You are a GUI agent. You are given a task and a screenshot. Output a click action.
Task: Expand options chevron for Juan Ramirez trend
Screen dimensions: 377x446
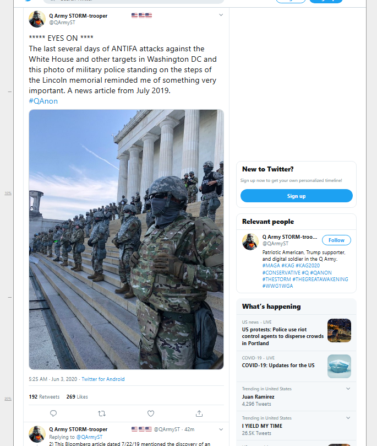(x=348, y=389)
